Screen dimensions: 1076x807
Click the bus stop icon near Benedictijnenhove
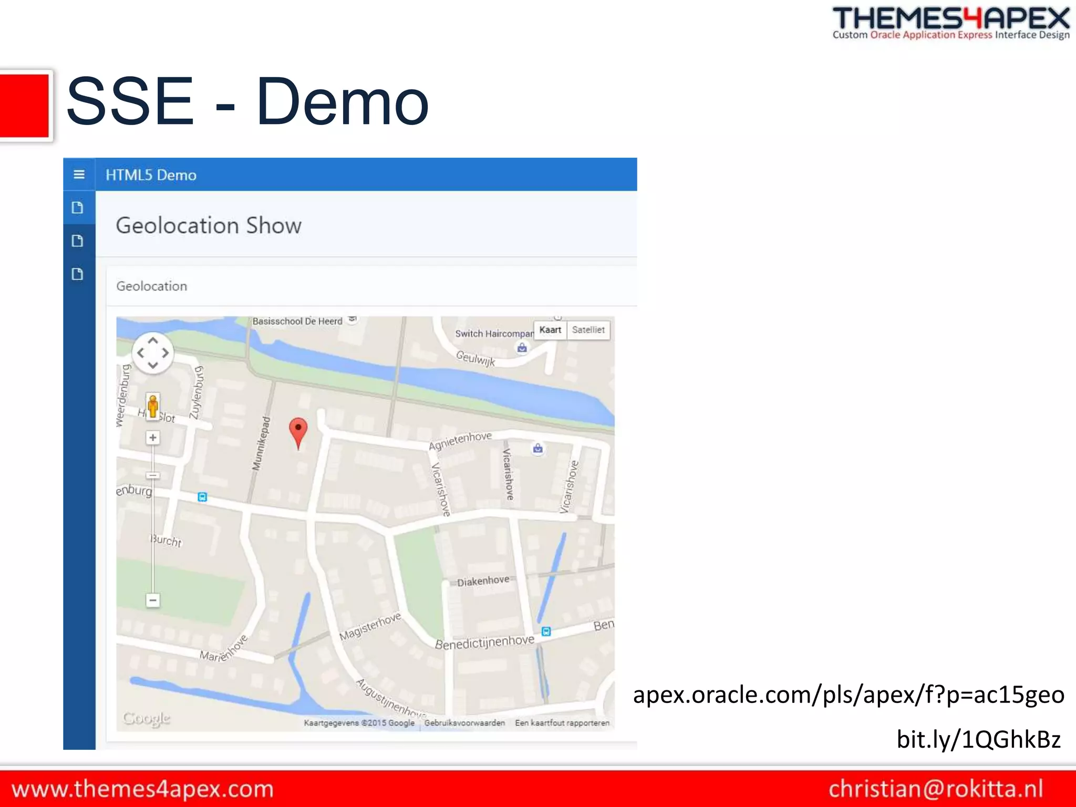click(546, 631)
